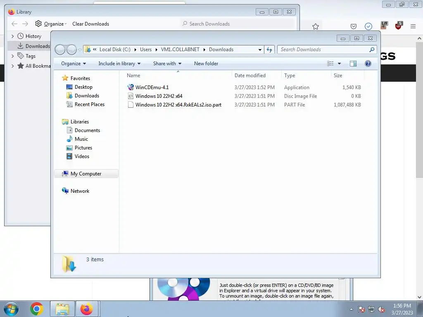Viewport: 423px width, 317px height.
Task: Expand the History item in Firefox Library
Action: tap(12, 36)
